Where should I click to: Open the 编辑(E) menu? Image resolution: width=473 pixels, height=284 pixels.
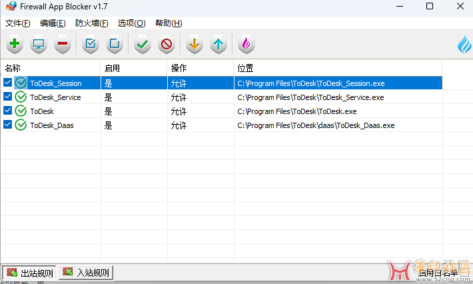53,23
